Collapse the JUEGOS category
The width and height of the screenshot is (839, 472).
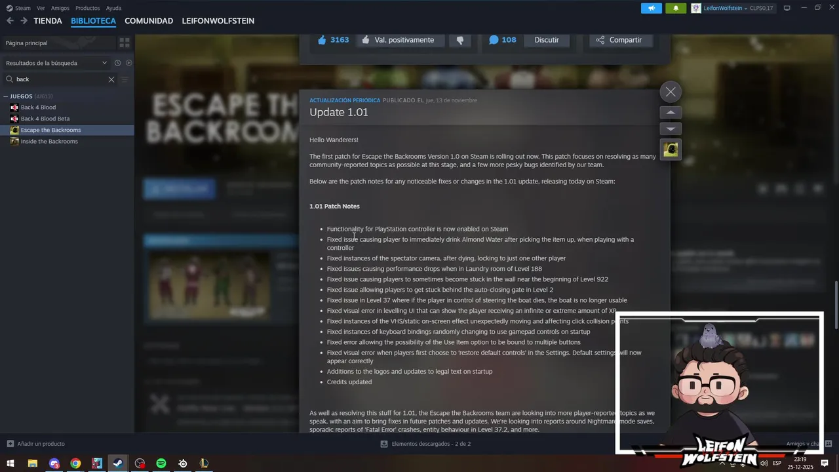click(6, 96)
